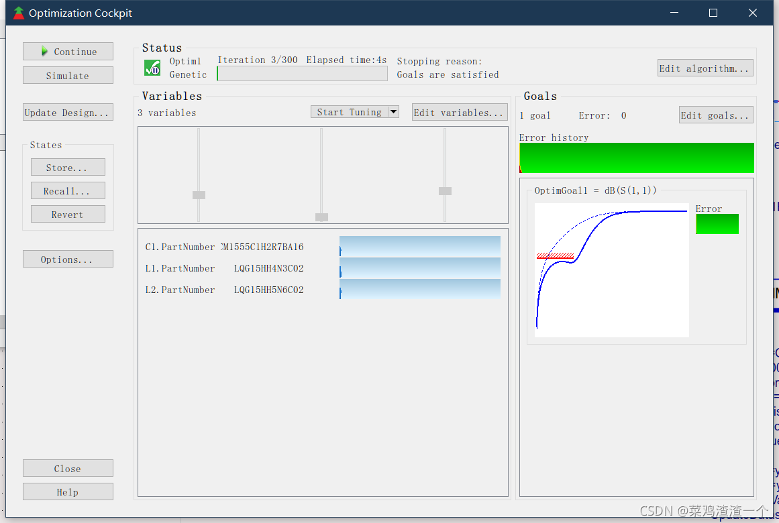Screen dimensions: 779x523
Task: Click the Error history green bar
Action: click(x=636, y=158)
